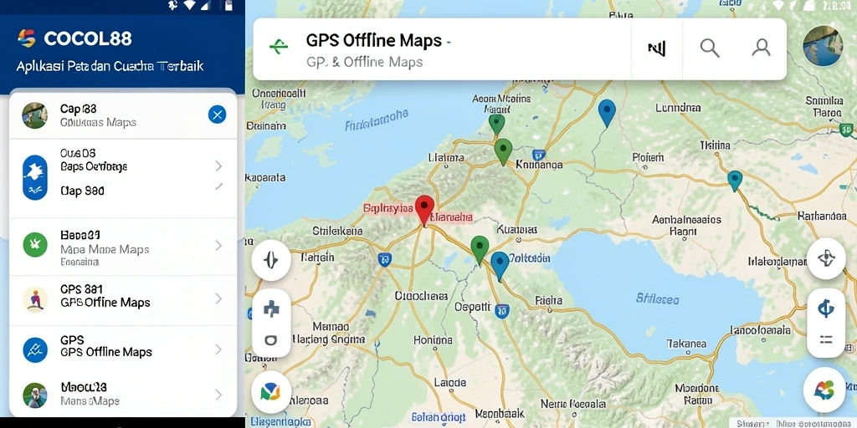Click the rounded square map control
This screenshot has width=857, height=428.
pos(271,341)
